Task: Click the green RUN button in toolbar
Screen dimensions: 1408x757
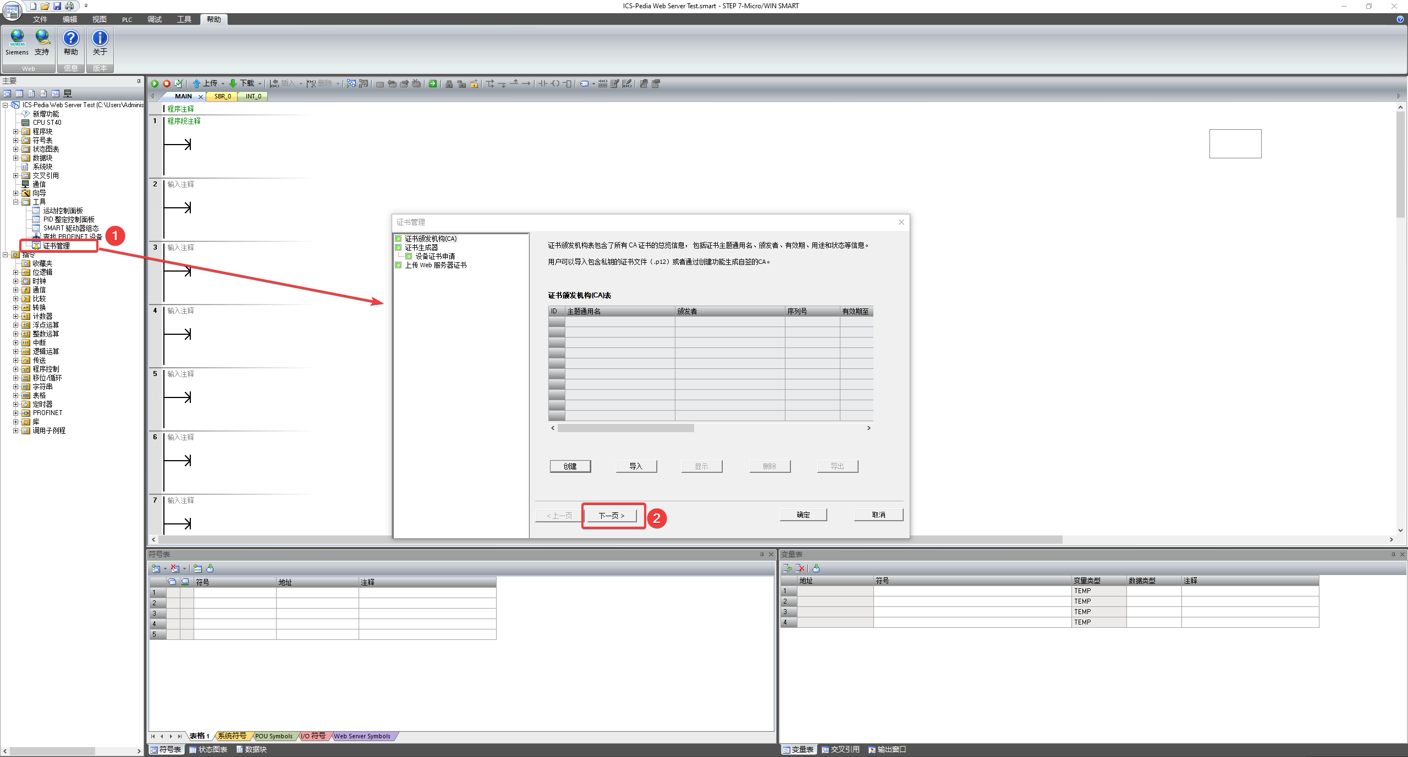Action: click(x=155, y=84)
